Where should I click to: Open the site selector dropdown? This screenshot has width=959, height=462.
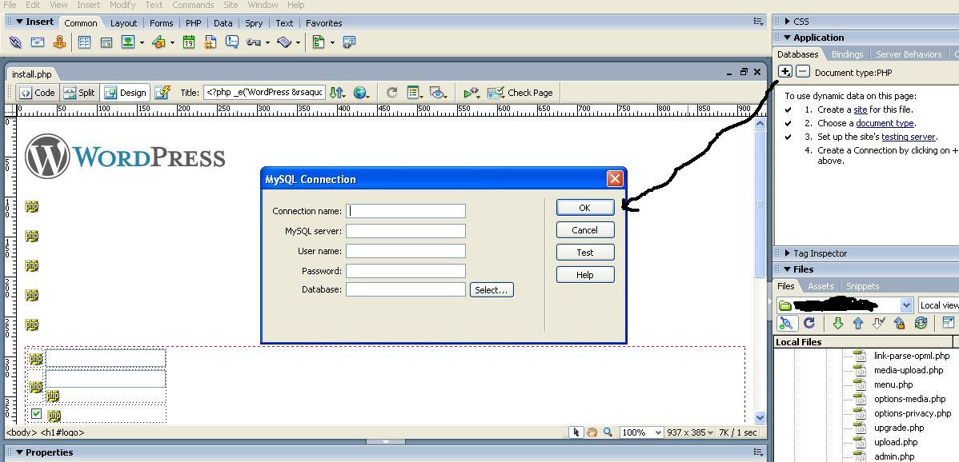tap(907, 305)
